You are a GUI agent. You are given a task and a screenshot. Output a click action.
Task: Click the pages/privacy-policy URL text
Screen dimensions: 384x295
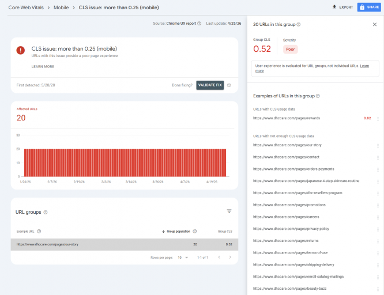291,229
